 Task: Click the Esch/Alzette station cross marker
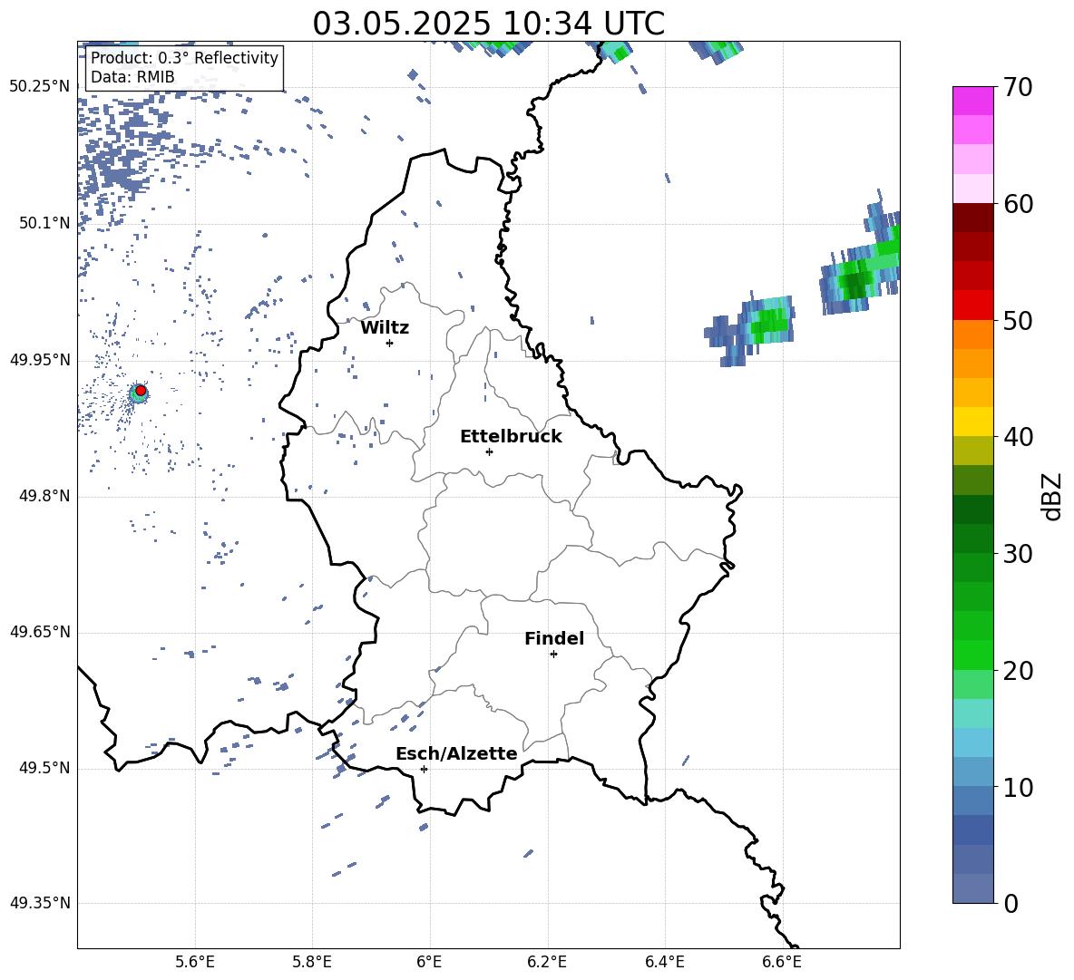424,769
